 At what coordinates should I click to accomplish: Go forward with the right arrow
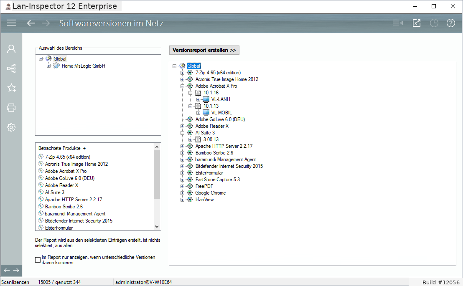coord(46,23)
